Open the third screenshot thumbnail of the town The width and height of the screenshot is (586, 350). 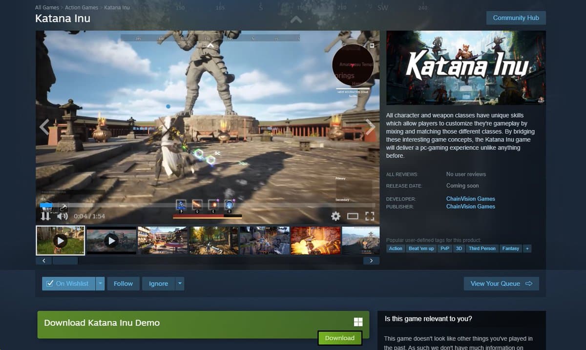163,240
